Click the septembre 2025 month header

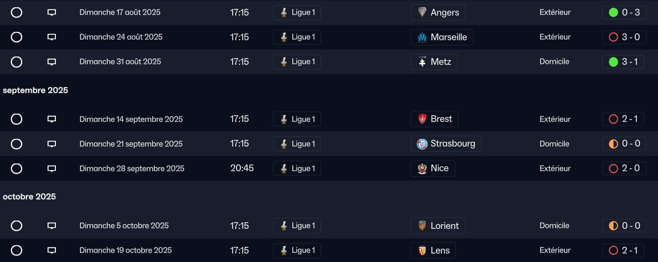tap(35, 91)
